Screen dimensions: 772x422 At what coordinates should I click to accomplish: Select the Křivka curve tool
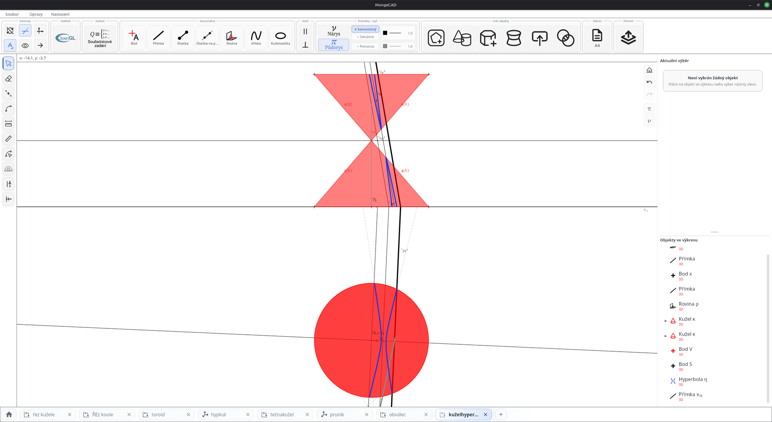click(x=256, y=37)
